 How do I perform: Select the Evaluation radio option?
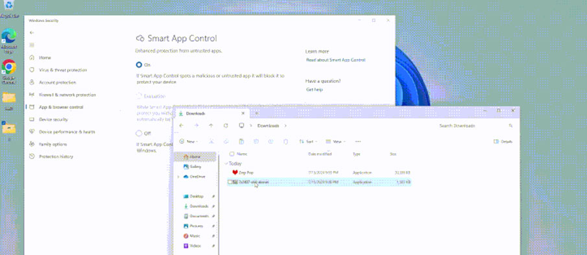(x=139, y=96)
